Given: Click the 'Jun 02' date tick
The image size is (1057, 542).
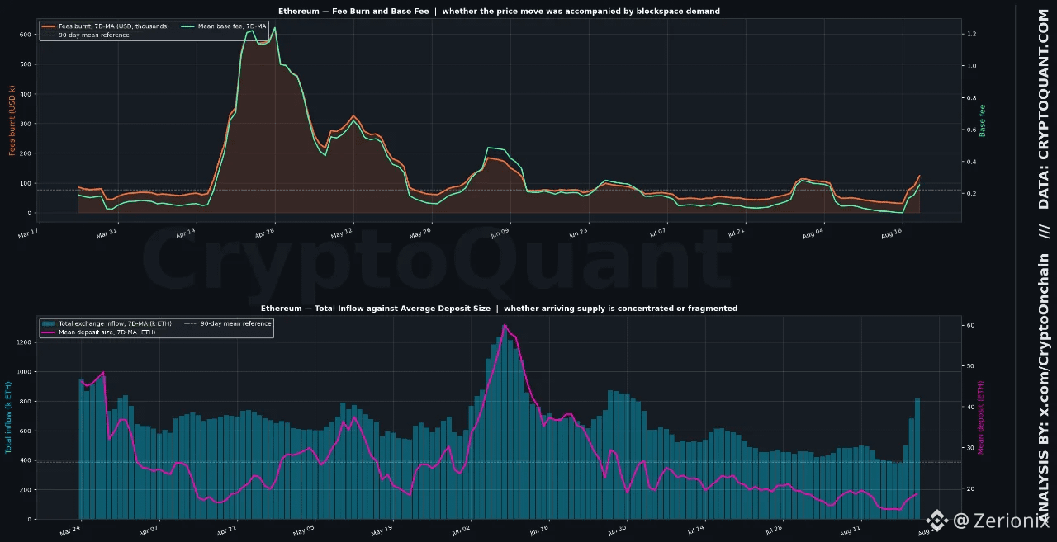Looking at the screenshot, I should 460,531.
